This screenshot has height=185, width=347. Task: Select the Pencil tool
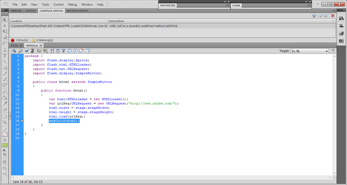click(x=5, y=73)
